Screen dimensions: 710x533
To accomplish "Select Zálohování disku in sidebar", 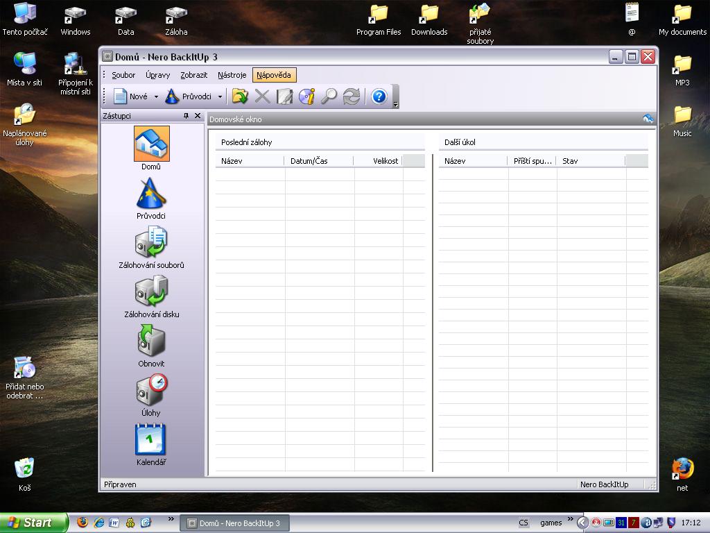I will click(x=151, y=297).
